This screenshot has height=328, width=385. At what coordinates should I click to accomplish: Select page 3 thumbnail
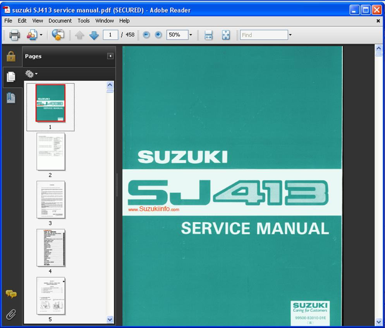(51, 199)
